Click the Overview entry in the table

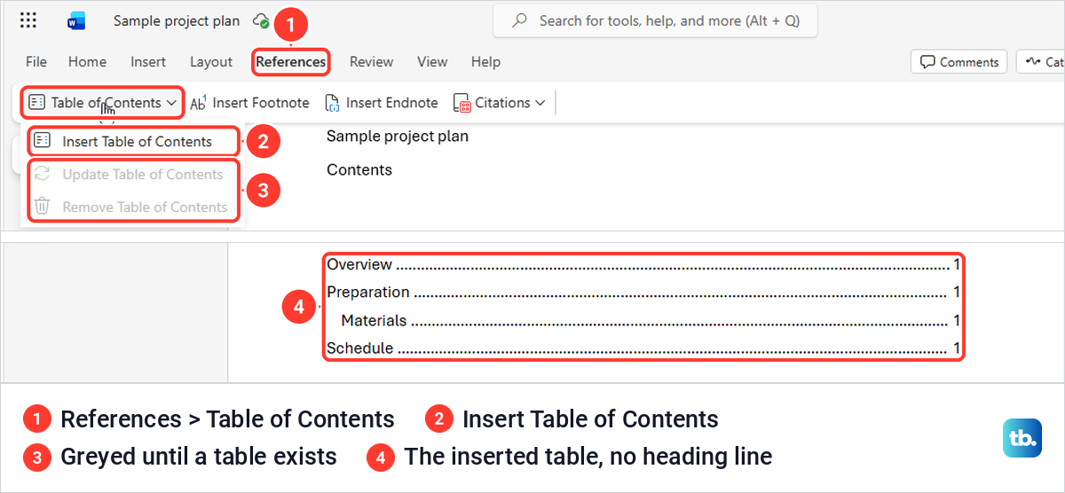[643, 264]
